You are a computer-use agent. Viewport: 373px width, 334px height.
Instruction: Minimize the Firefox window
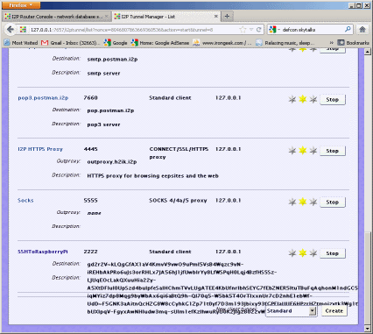click(352, 5)
